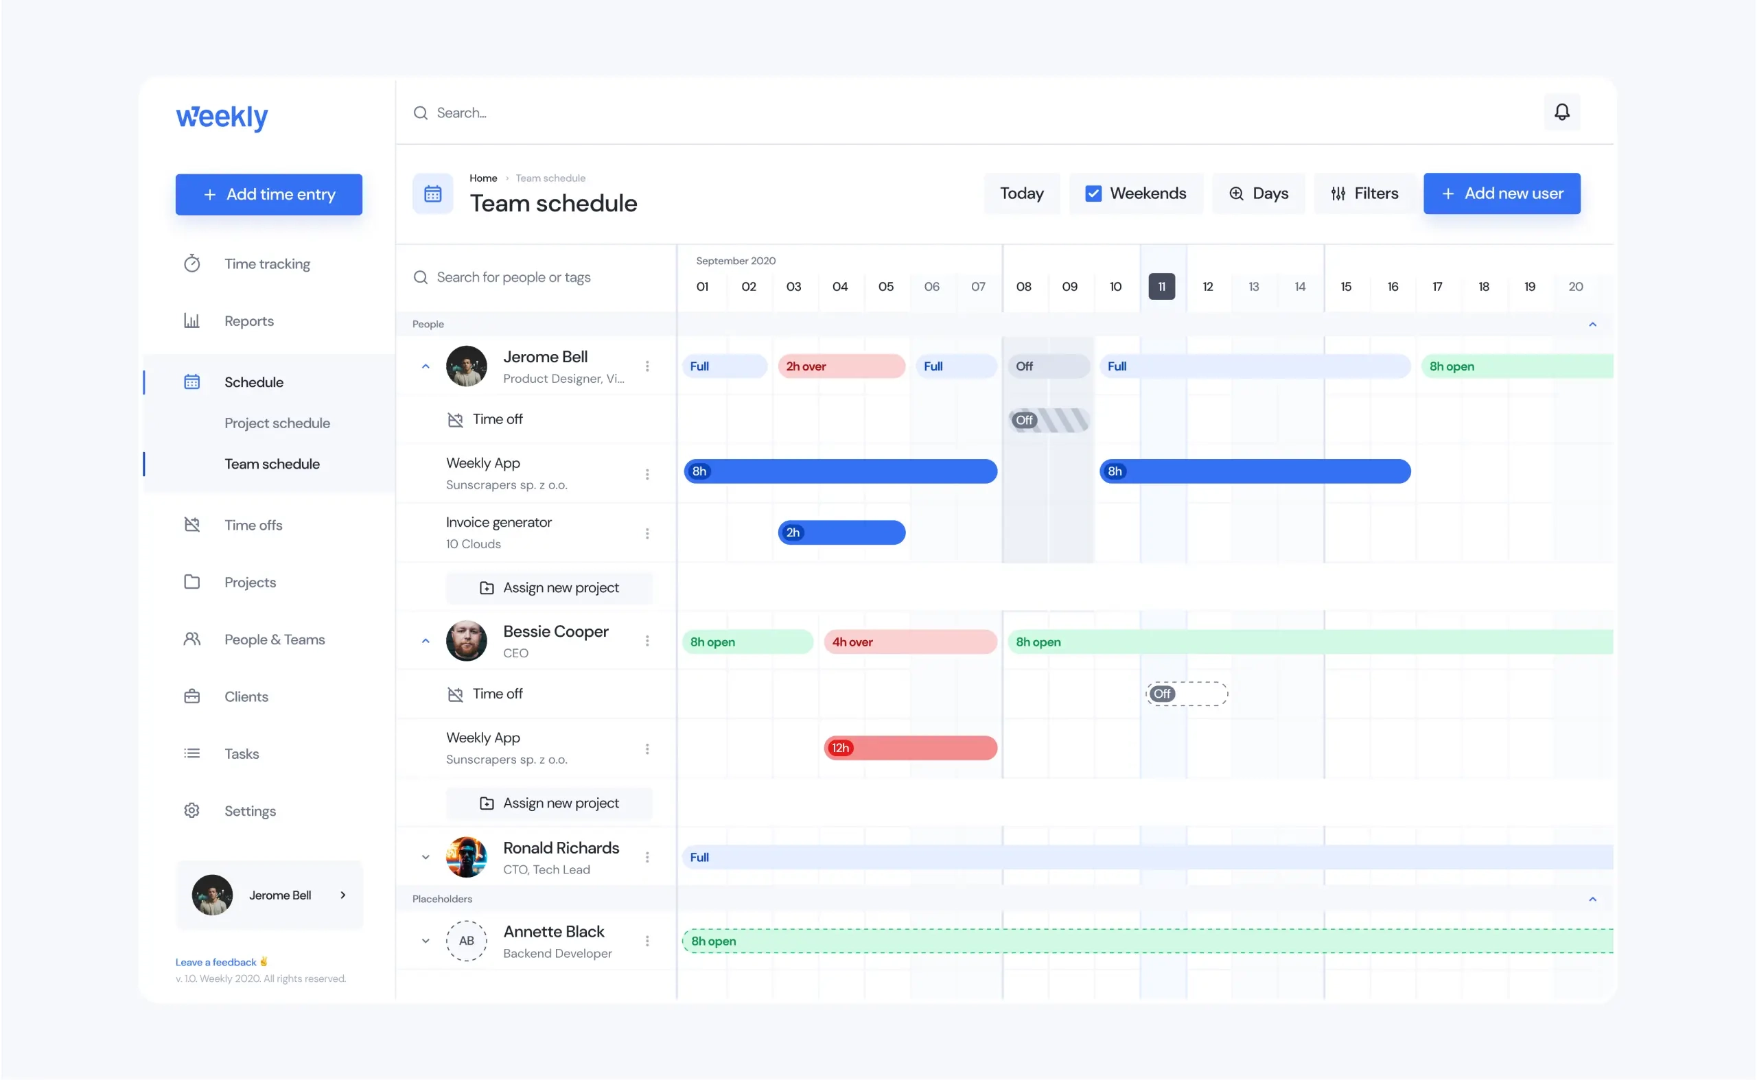
Task: Collapse Jerome Bell's row expander
Action: pyautogui.click(x=426, y=366)
